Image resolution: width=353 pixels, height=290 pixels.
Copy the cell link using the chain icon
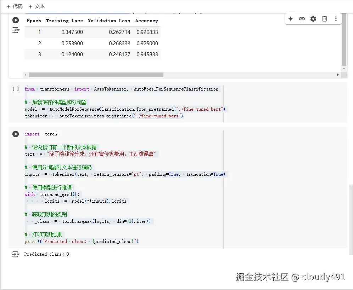(x=302, y=19)
